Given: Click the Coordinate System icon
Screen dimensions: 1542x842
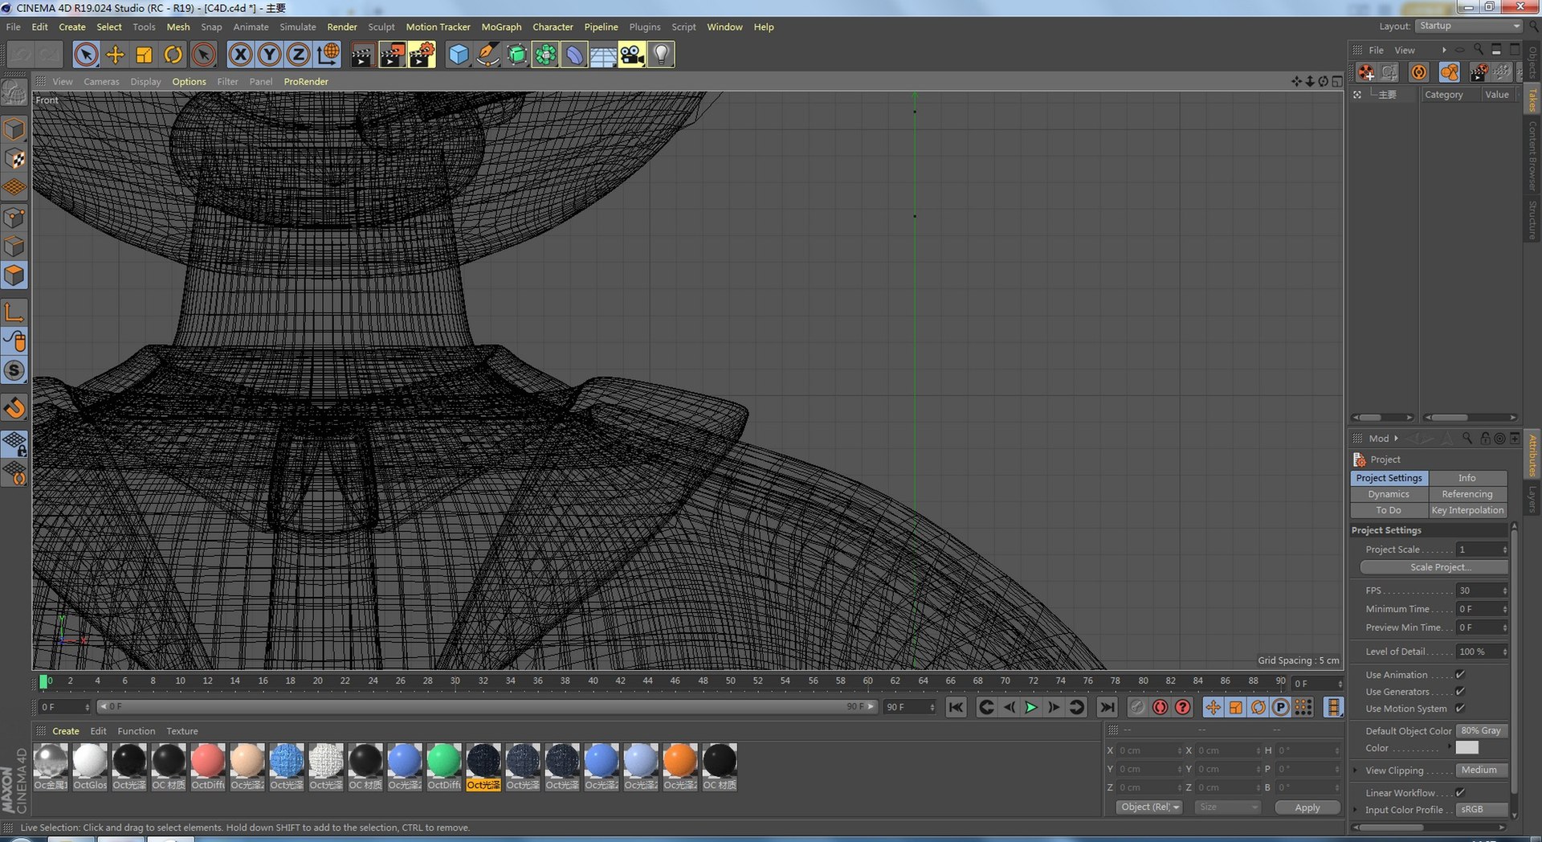Looking at the screenshot, I should click(x=327, y=55).
